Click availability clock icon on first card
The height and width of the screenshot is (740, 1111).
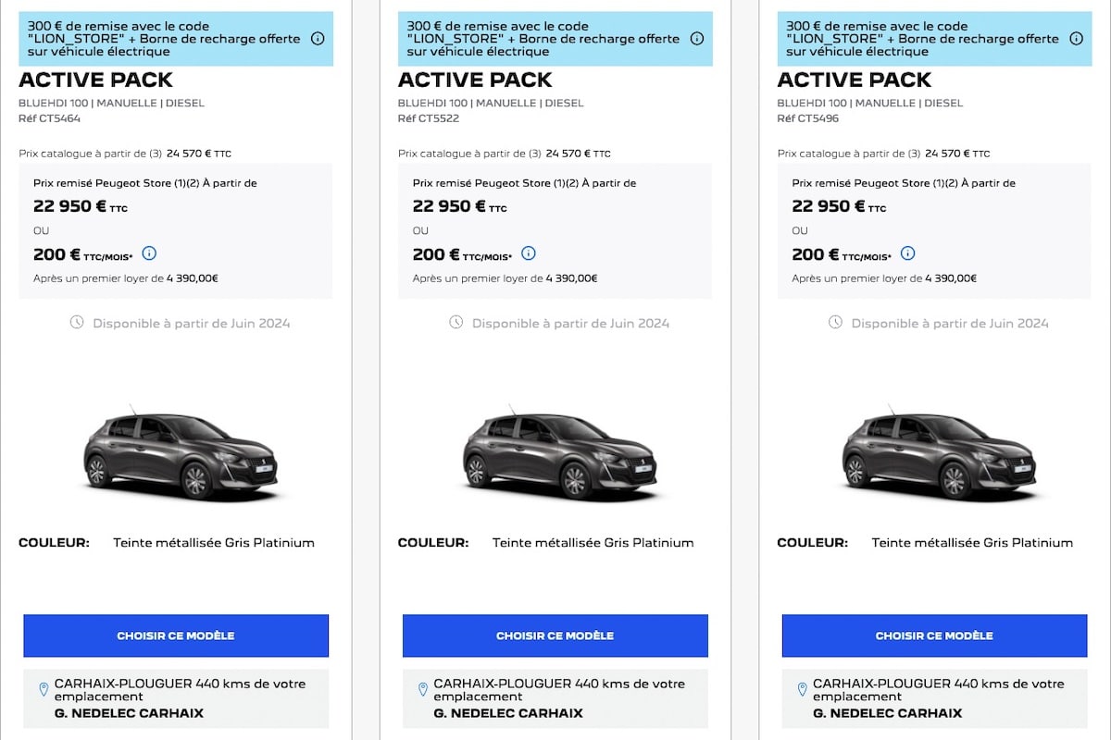(x=77, y=323)
